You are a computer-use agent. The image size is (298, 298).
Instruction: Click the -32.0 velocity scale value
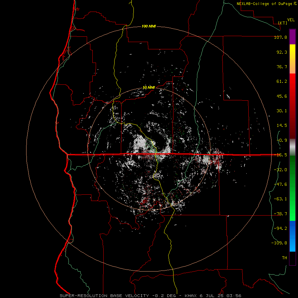pyautogui.click(x=280, y=170)
